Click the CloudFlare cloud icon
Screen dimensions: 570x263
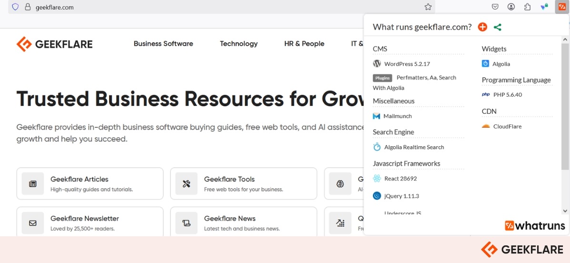[x=486, y=127]
